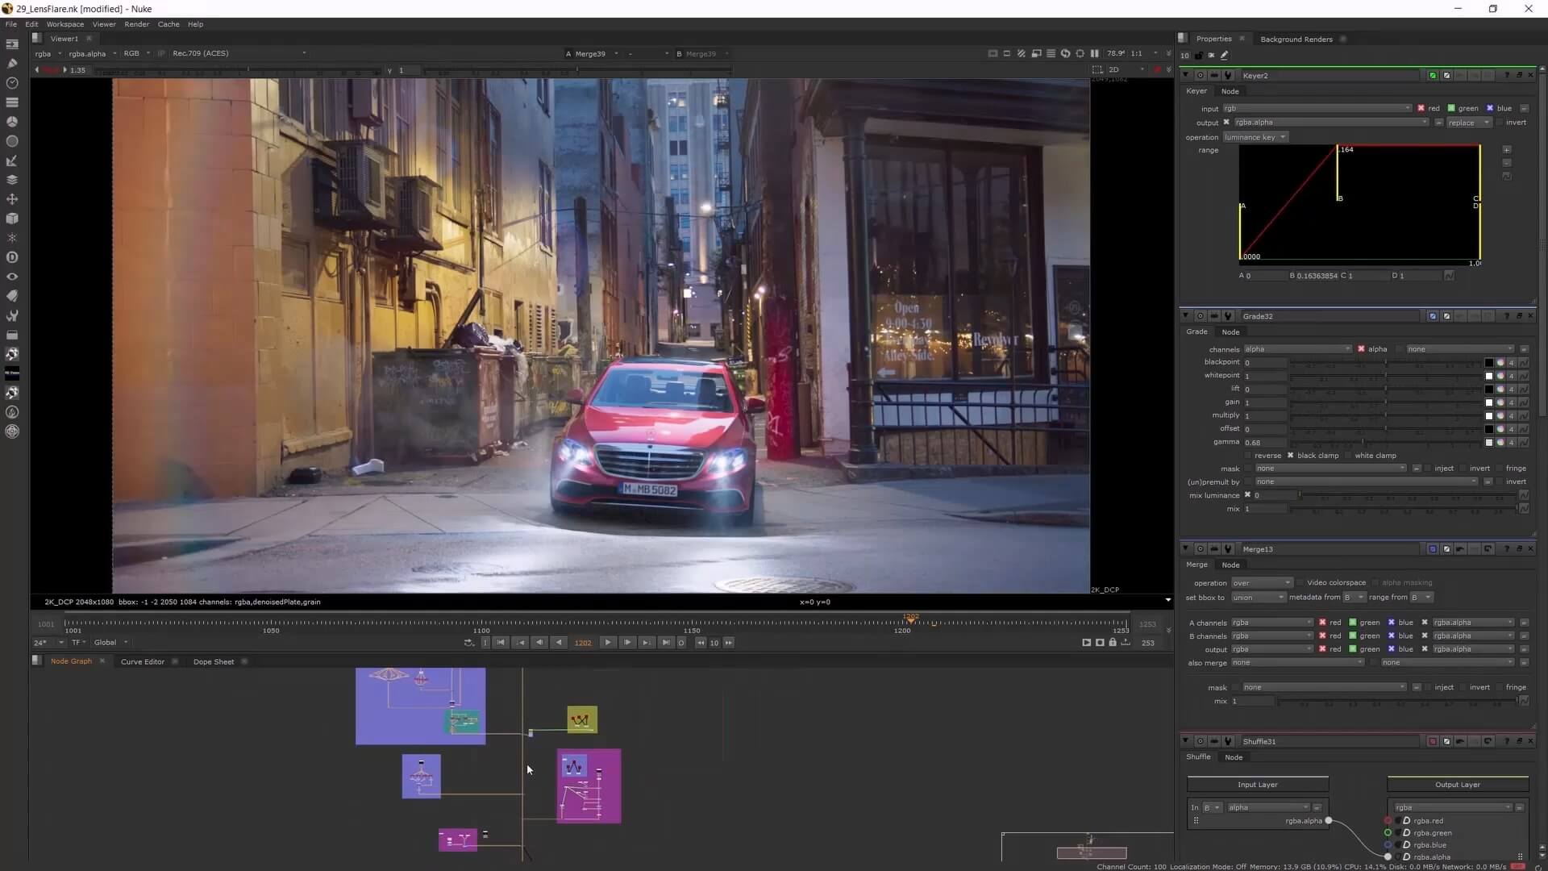
Task: Open Merge13 set bbox to union dropdown
Action: coord(1258,598)
